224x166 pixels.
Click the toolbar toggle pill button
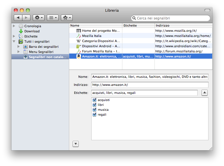pos(207,10)
